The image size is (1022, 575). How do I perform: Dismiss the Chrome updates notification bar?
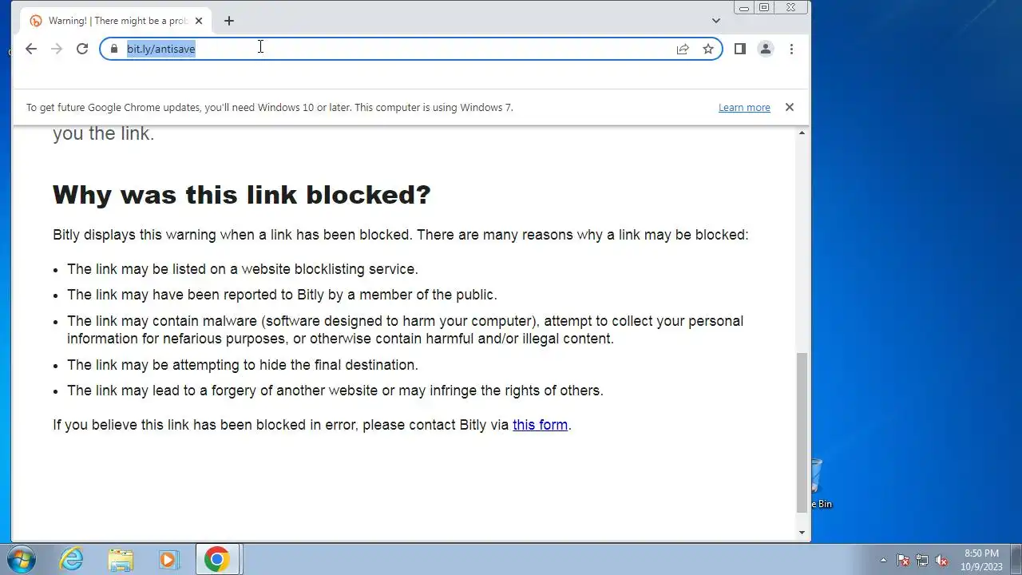pos(789,107)
